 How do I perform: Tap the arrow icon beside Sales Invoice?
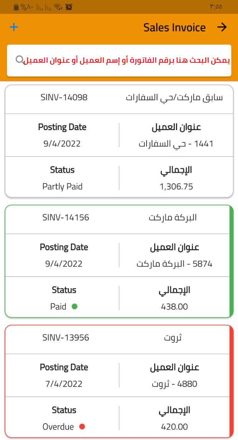[x=222, y=27]
